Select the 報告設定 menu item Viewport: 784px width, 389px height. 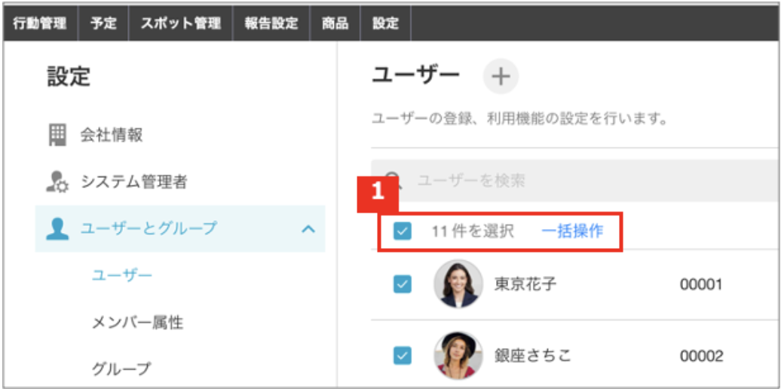pos(271,23)
